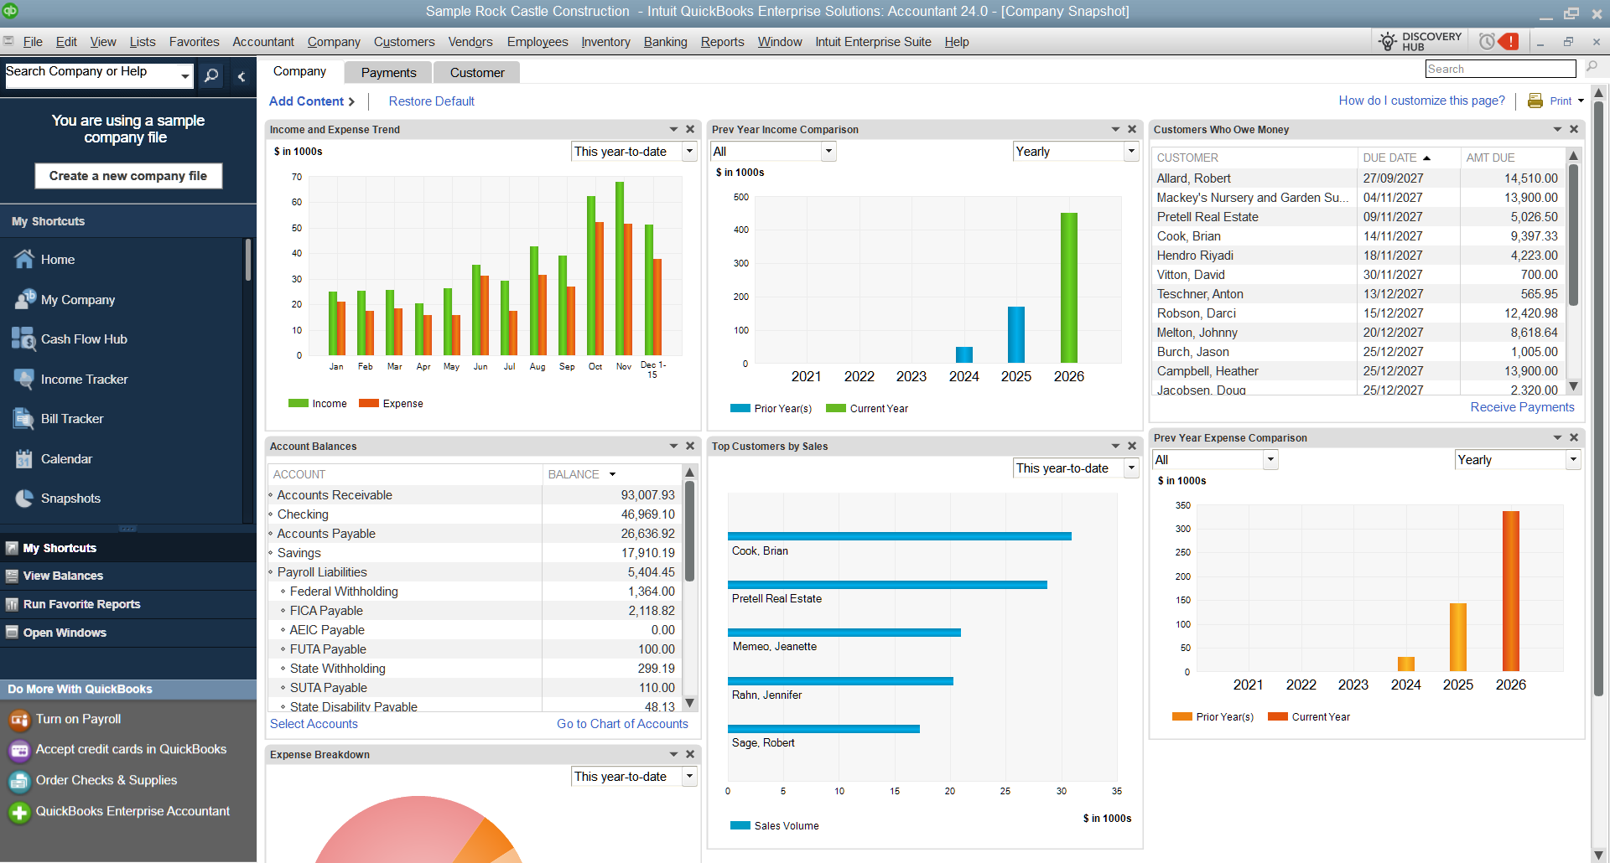Click Select Accounts link

(314, 724)
